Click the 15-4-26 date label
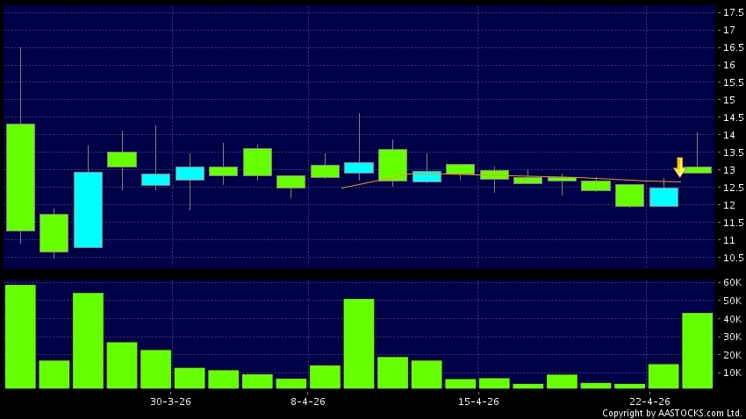The height and width of the screenshot is (419, 746). point(480,401)
